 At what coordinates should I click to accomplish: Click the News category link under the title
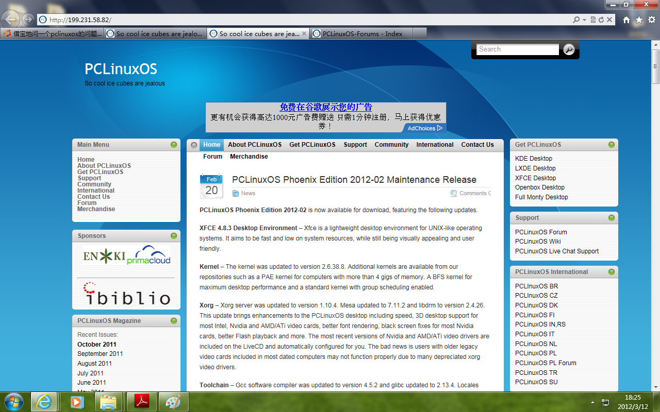coord(248,194)
